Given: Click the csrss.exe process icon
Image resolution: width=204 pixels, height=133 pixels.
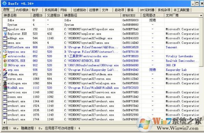Looking at the screenshot, I should [x=5, y=79].
